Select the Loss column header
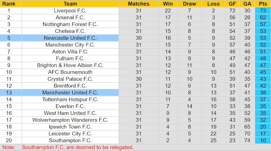Screen dimensions: 271x151 pos(213,4)
